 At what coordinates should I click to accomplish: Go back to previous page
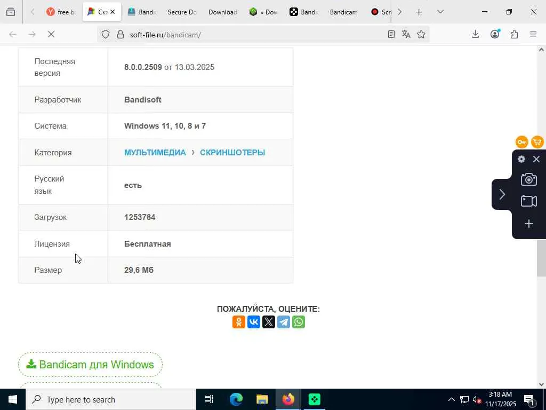click(x=13, y=34)
